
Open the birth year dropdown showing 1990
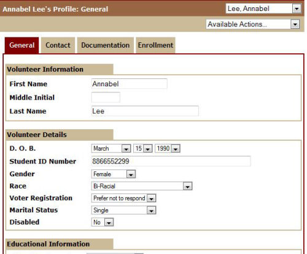pos(168,149)
